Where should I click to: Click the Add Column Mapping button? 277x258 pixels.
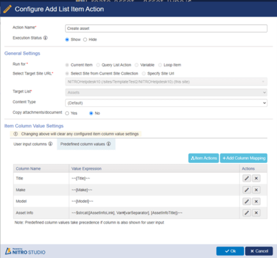click(x=244, y=158)
